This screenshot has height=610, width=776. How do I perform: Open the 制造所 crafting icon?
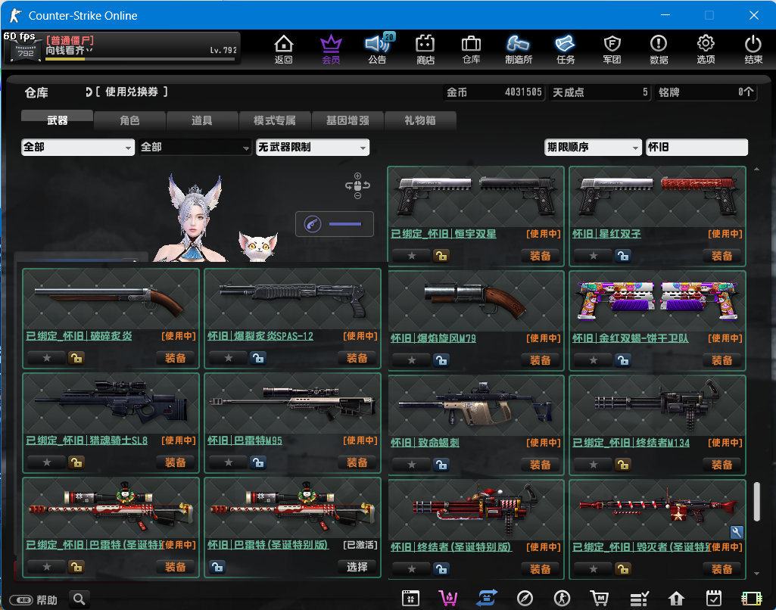click(x=518, y=49)
